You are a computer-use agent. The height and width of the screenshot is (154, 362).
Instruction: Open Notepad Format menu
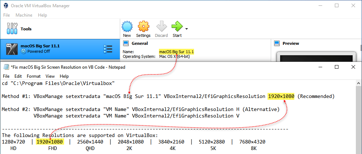point(34,76)
